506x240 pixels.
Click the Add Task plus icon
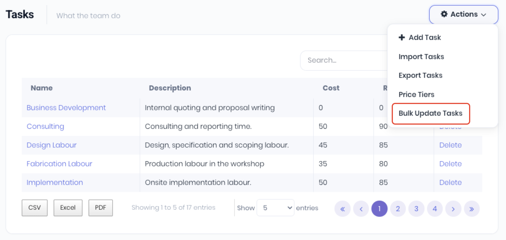[x=402, y=37]
